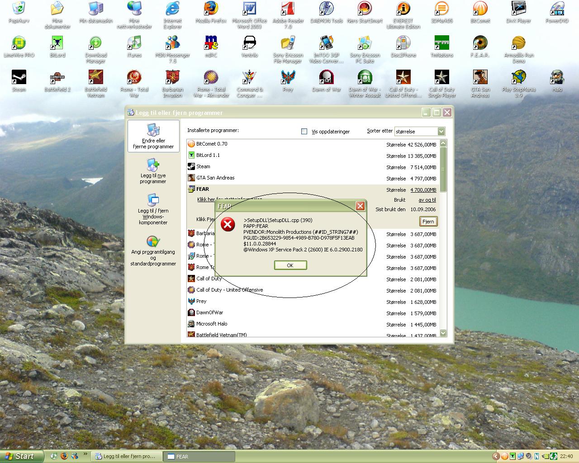
Task: Switch to Legg til eller fjern taskbar button
Action: (126, 456)
